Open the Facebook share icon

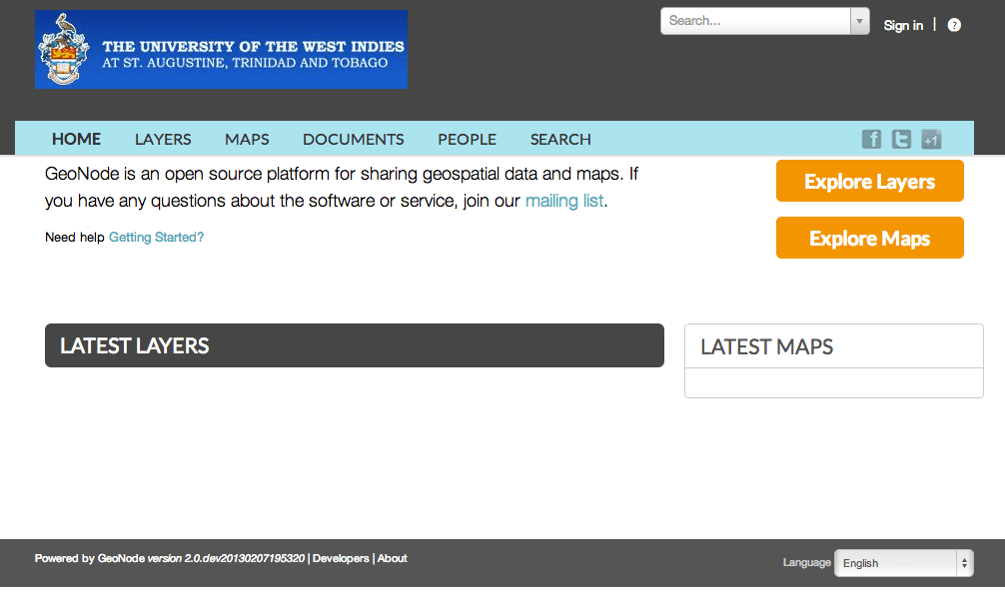point(871,139)
